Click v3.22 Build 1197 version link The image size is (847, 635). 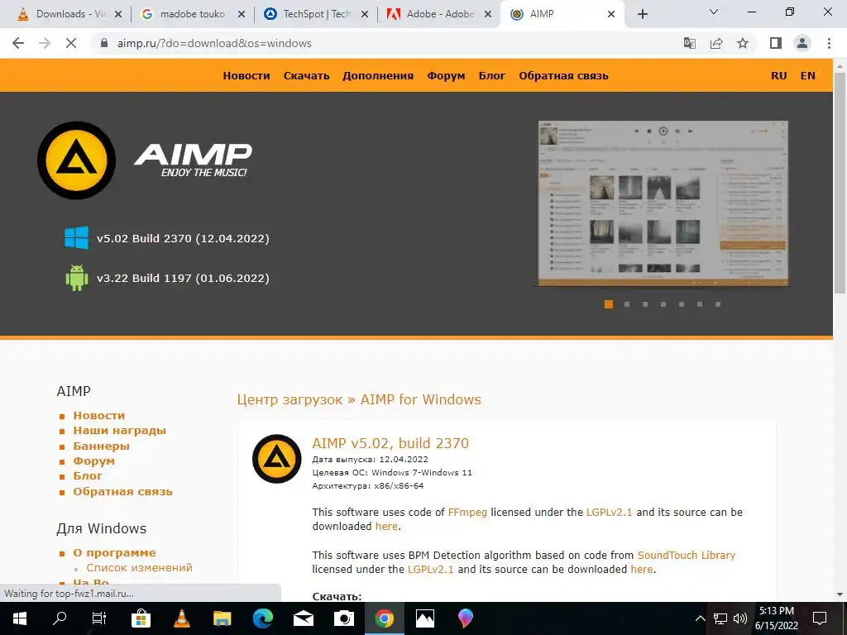(x=183, y=278)
